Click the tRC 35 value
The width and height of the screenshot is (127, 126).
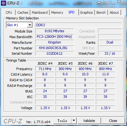(x=45, y=97)
